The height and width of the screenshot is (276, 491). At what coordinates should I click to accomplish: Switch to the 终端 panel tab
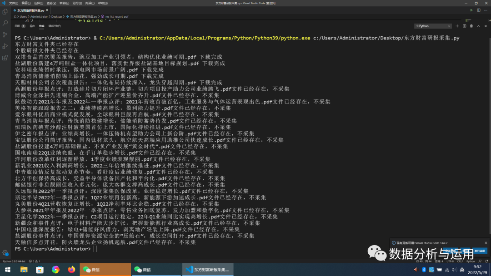(42, 26)
